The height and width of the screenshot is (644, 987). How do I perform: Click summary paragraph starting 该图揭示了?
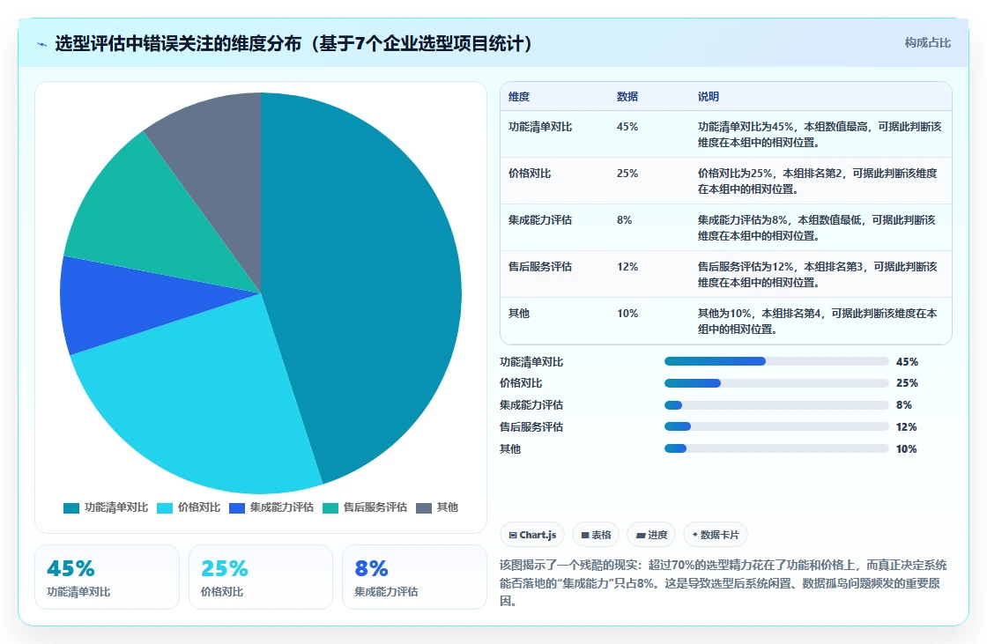pyautogui.click(x=724, y=583)
